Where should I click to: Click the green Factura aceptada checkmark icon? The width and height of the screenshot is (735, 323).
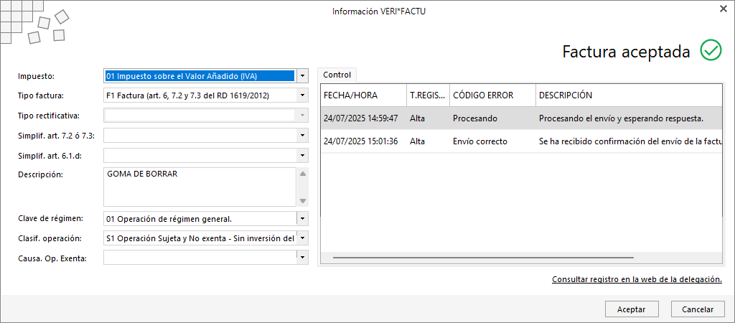[711, 51]
